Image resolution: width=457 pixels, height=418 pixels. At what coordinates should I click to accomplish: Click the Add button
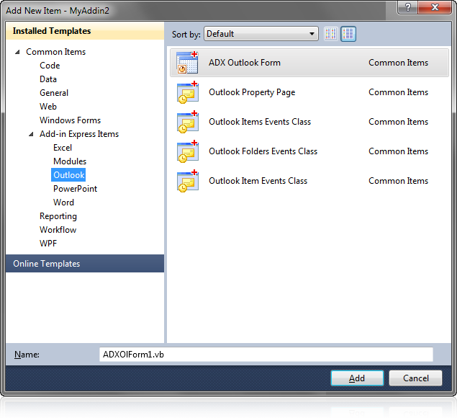point(357,378)
